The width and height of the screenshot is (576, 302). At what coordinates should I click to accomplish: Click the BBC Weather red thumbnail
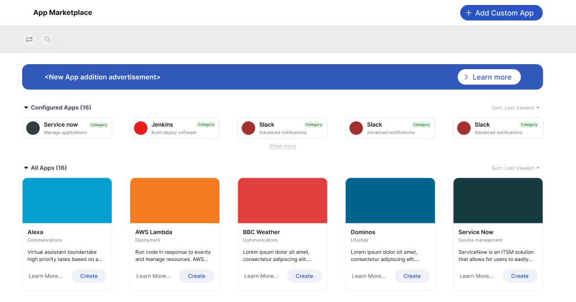tap(282, 201)
